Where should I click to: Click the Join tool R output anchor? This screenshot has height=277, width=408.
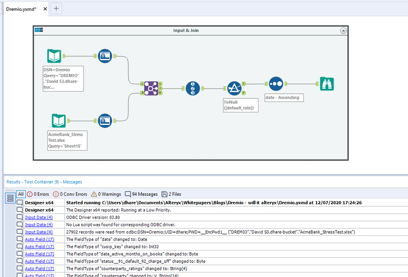[161, 93]
